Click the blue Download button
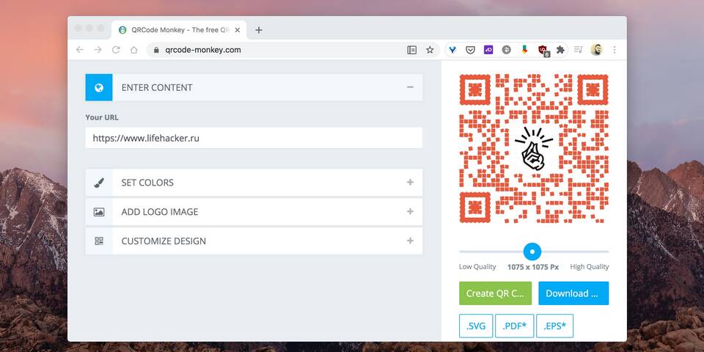This screenshot has height=352, width=704. (573, 293)
